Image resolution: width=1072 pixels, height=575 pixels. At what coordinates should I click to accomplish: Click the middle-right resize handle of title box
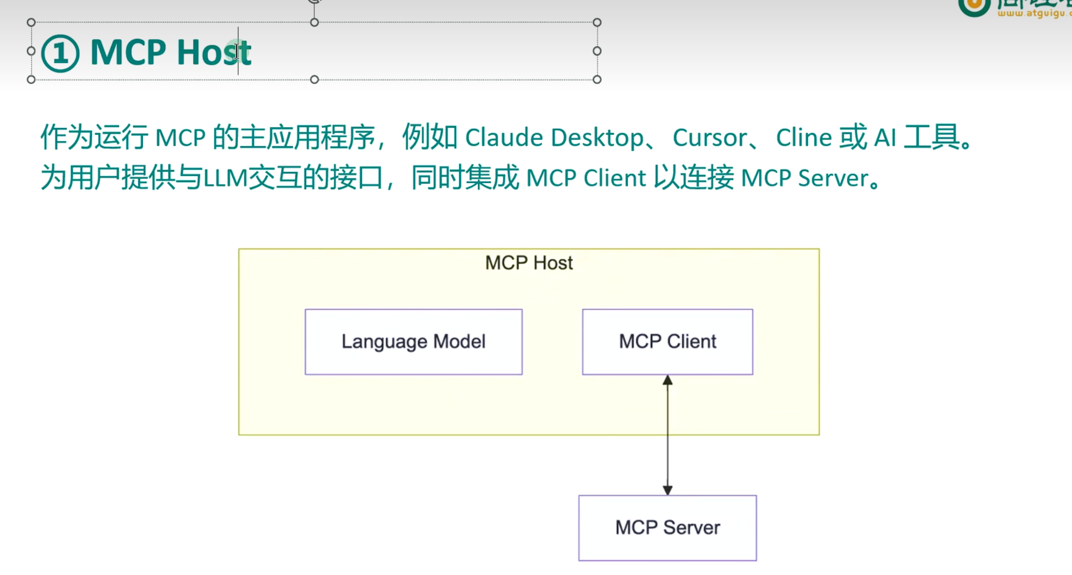(597, 51)
